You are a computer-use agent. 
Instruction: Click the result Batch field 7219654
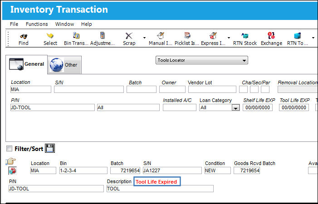click(125, 170)
